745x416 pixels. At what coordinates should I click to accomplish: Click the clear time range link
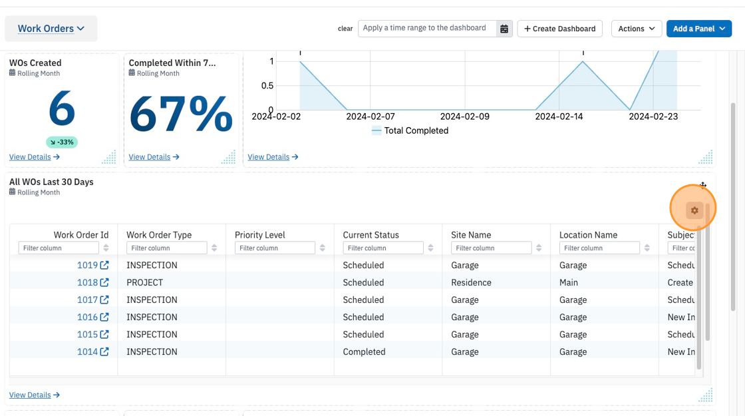[x=345, y=29]
